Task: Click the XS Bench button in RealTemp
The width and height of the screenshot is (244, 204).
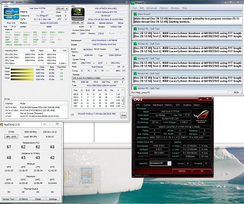Action: [x=23, y=199]
